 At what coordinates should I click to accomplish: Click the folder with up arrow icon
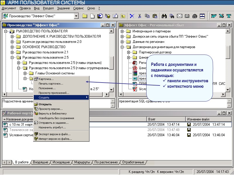point(123,16)
